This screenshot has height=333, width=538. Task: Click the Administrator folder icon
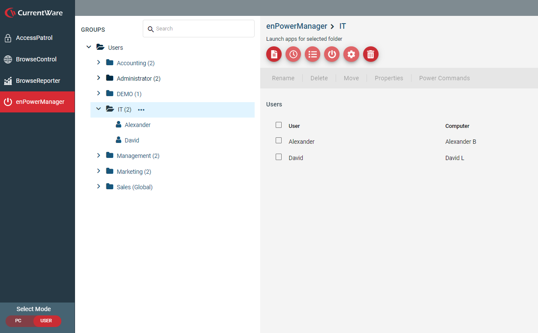110,78
